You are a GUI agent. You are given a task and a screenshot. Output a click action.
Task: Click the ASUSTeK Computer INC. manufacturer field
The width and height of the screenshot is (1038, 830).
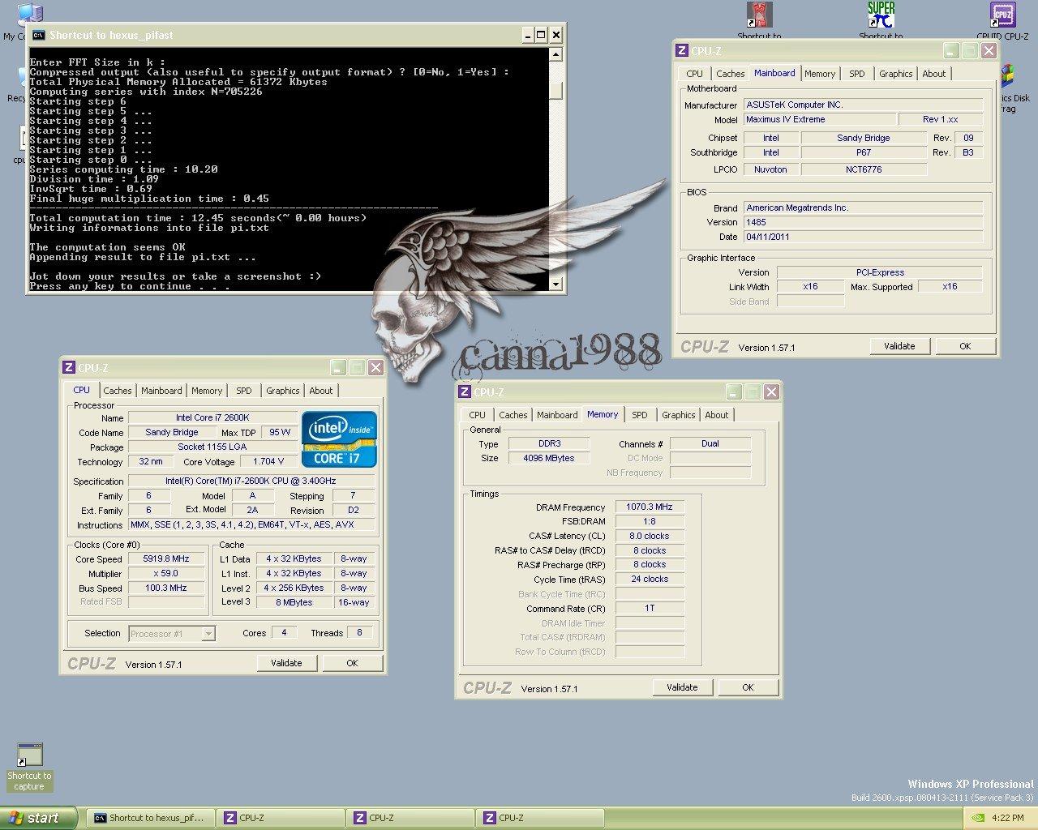pyautogui.click(x=862, y=105)
